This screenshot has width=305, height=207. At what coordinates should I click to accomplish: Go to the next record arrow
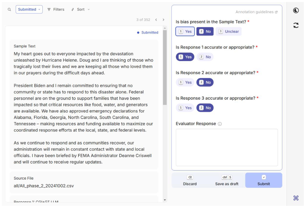[x=163, y=20]
